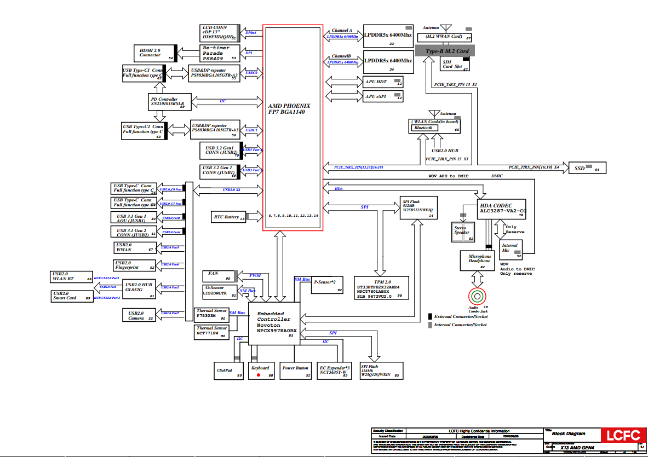This screenshot has height=457, width=648.
Task: Click the WLAN Card-On board label
Action: tap(435, 122)
